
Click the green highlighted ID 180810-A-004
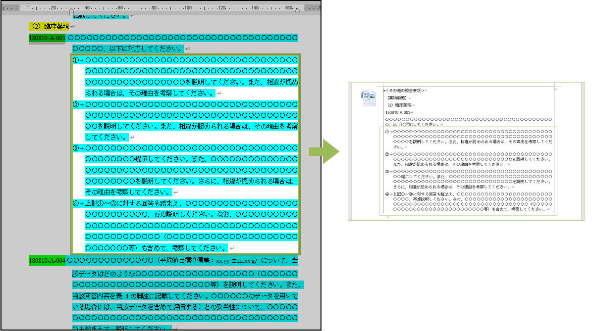point(47,261)
